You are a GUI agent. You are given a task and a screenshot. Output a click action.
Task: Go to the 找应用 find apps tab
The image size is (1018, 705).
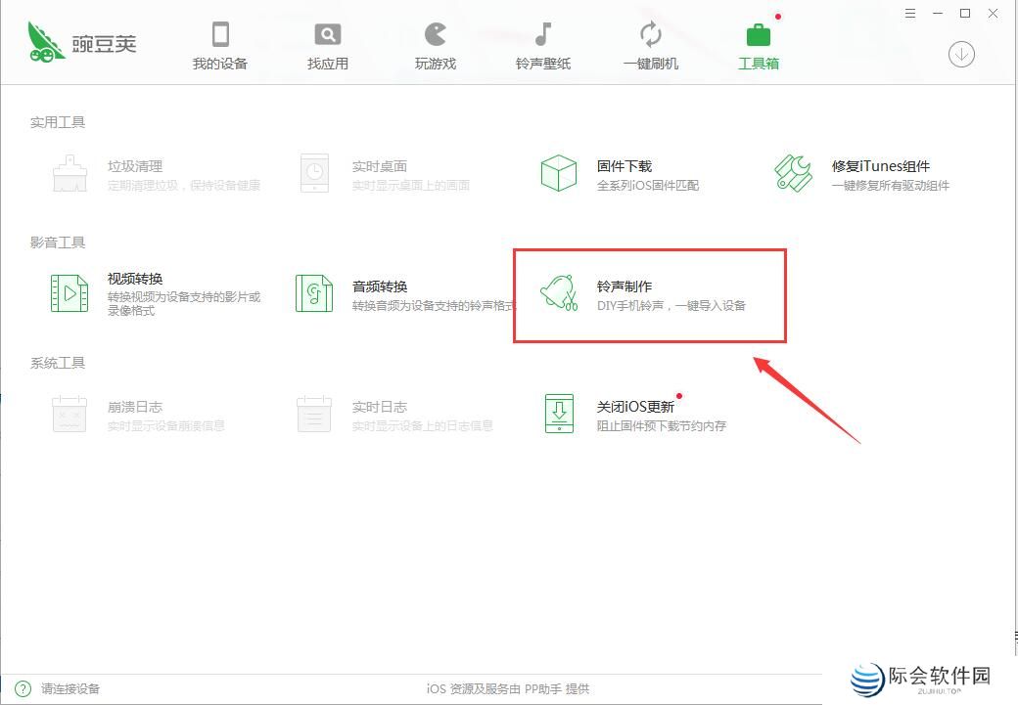pyautogui.click(x=327, y=42)
